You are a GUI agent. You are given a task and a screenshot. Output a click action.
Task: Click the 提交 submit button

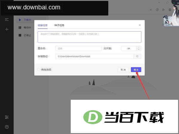[136, 70]
